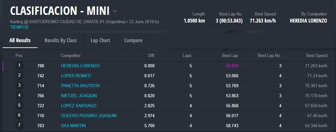Open the TIEMPOS organizer link

coord(19,27)
